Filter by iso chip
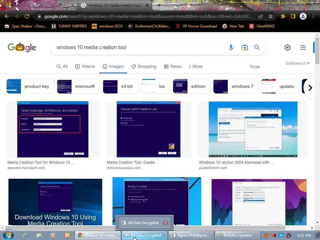320x240 pixels. 155,86
